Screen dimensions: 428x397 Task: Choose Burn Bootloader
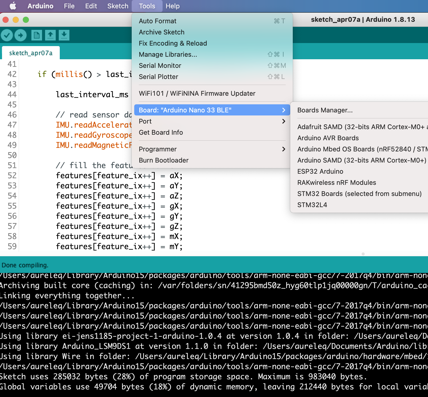(x=212, y=160)
